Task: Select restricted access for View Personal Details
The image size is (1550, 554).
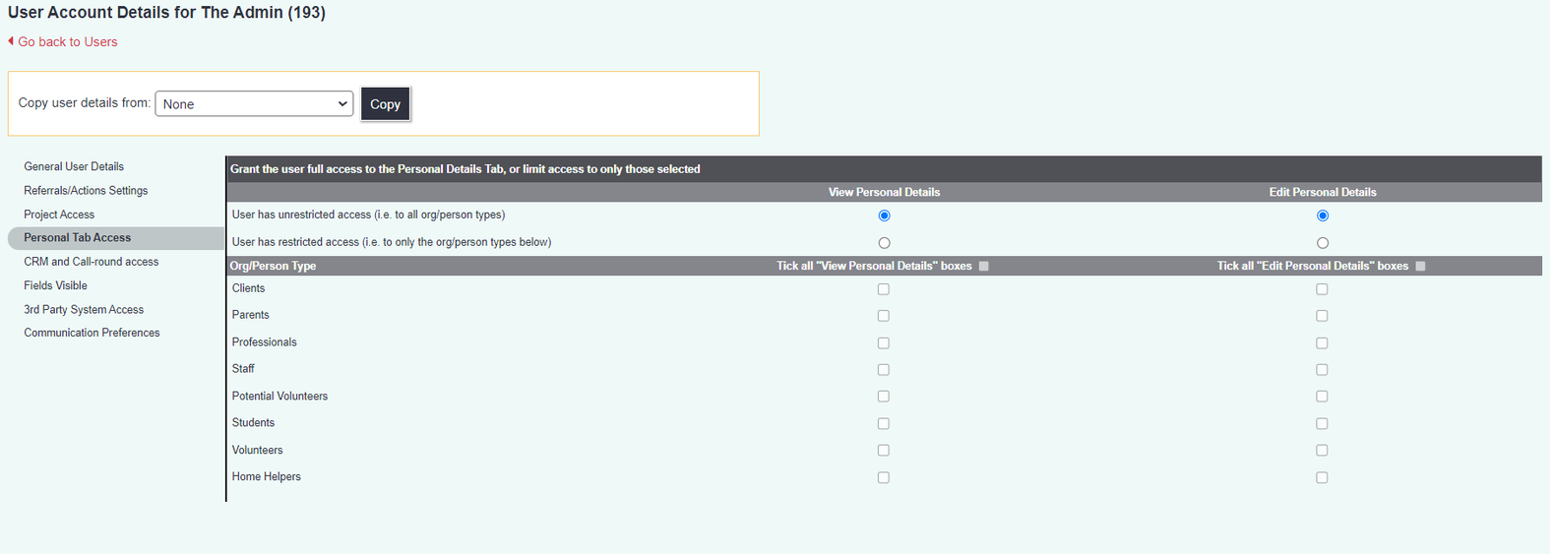Action: coord(884,243)
